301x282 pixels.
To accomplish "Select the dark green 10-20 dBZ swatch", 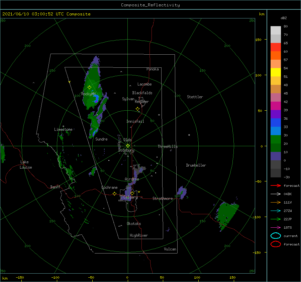I will [x=276, y=148].
